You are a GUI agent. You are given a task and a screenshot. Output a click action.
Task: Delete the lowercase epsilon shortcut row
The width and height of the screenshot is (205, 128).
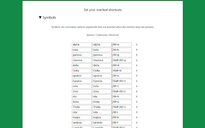tap(137, 76)
